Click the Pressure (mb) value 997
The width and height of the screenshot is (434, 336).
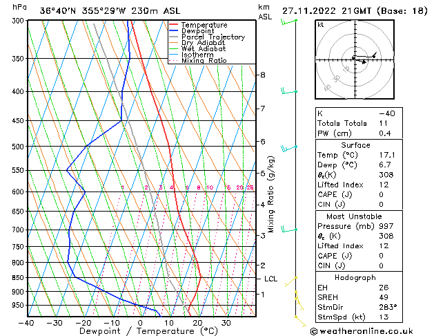(x=386, y=226)
